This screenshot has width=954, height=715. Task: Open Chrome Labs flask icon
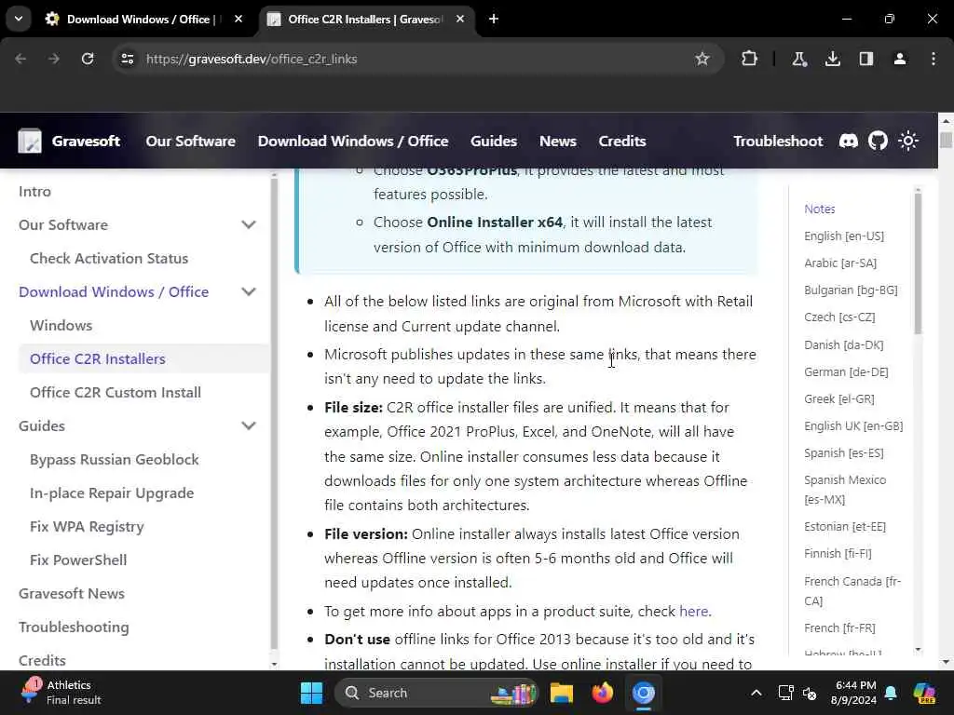coord(798,59)
